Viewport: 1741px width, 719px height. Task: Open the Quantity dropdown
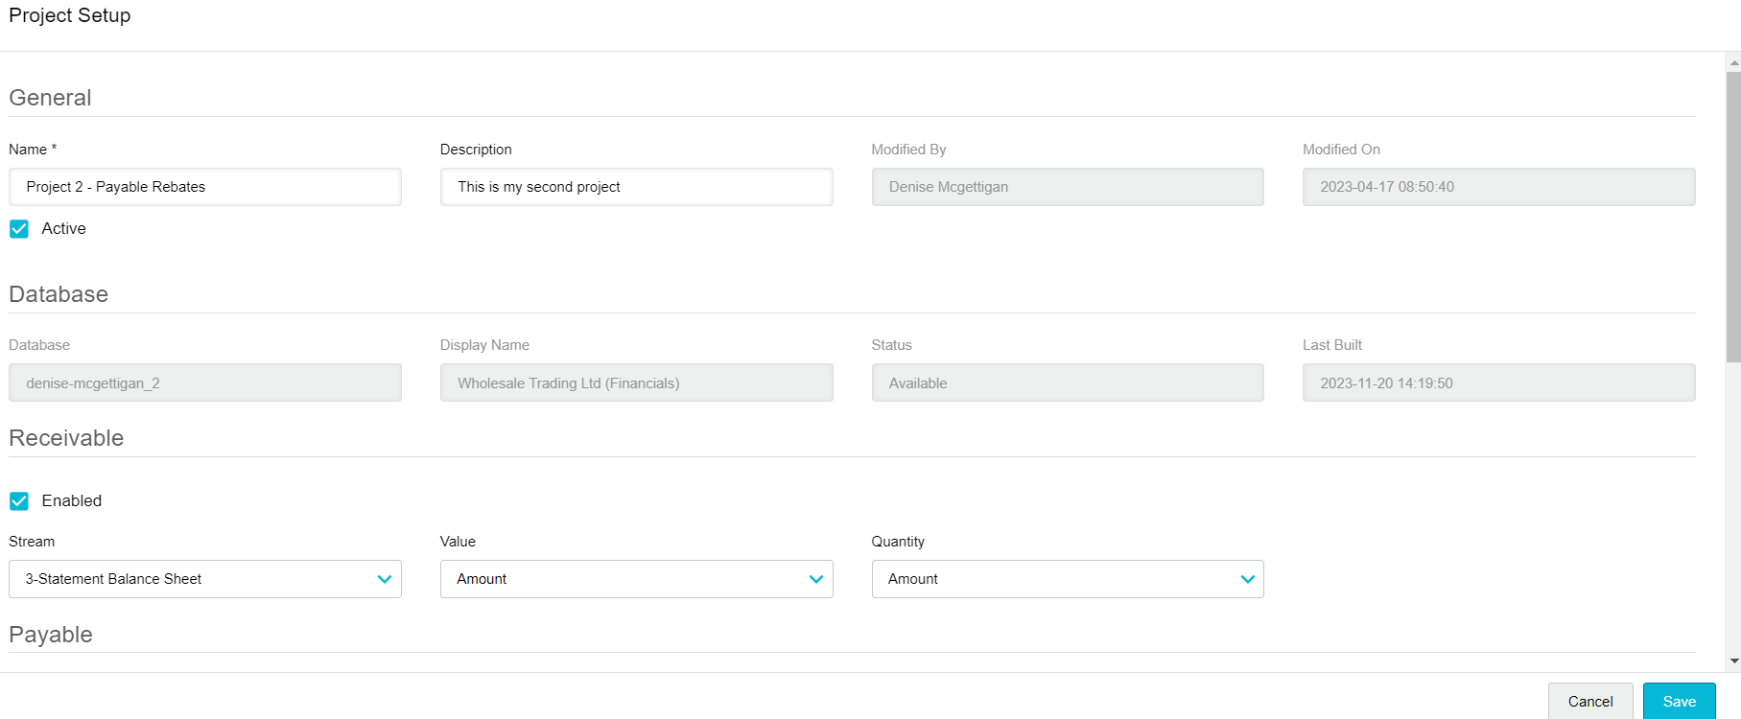tap(1067, 579)
